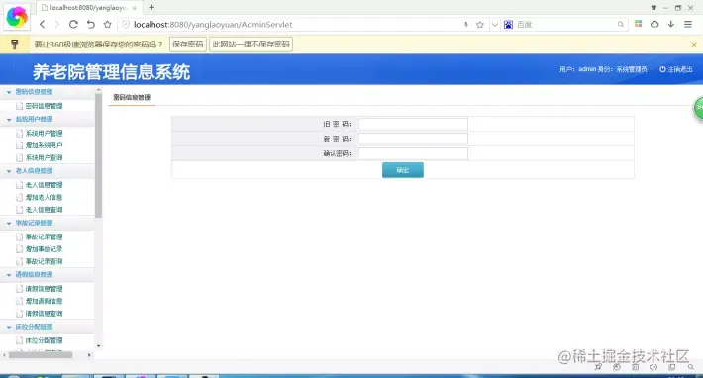Viewport: 703px width, 378px height.
Task: Collapse the 床位分配管理 sidebar section
Action: coord(9,327)
